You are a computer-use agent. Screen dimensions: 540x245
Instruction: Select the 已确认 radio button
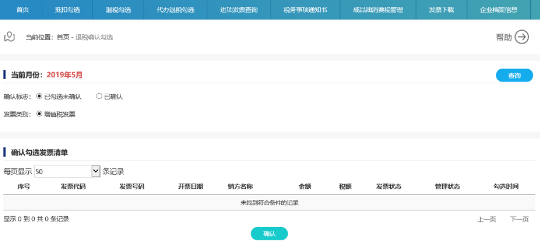[99, 96]
